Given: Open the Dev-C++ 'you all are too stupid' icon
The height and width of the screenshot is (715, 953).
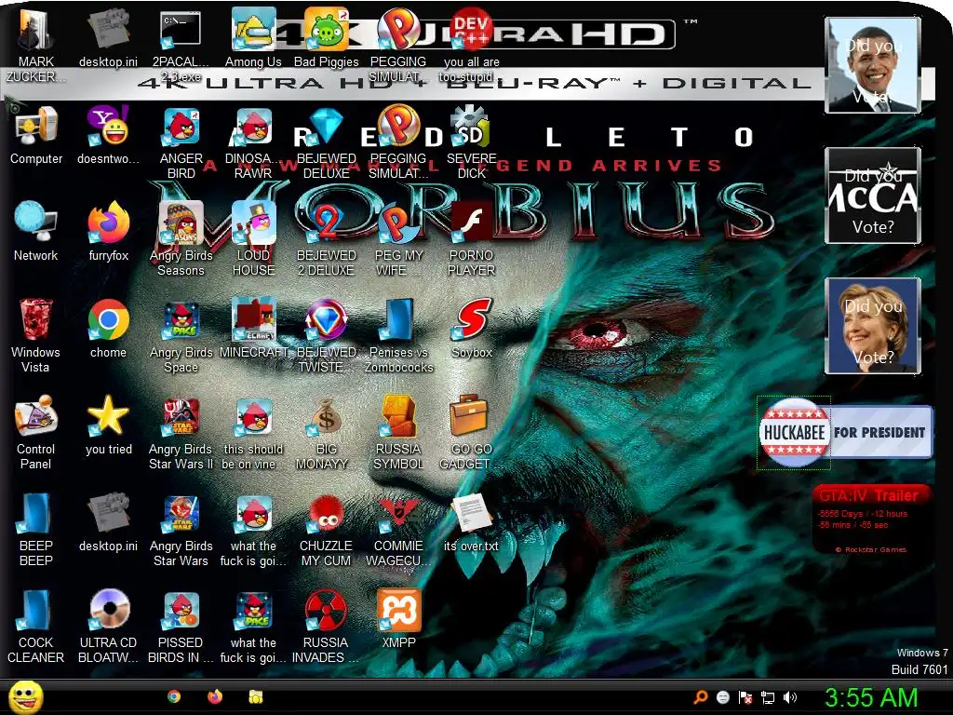Looking at the screenshot, I should point(472,46).
